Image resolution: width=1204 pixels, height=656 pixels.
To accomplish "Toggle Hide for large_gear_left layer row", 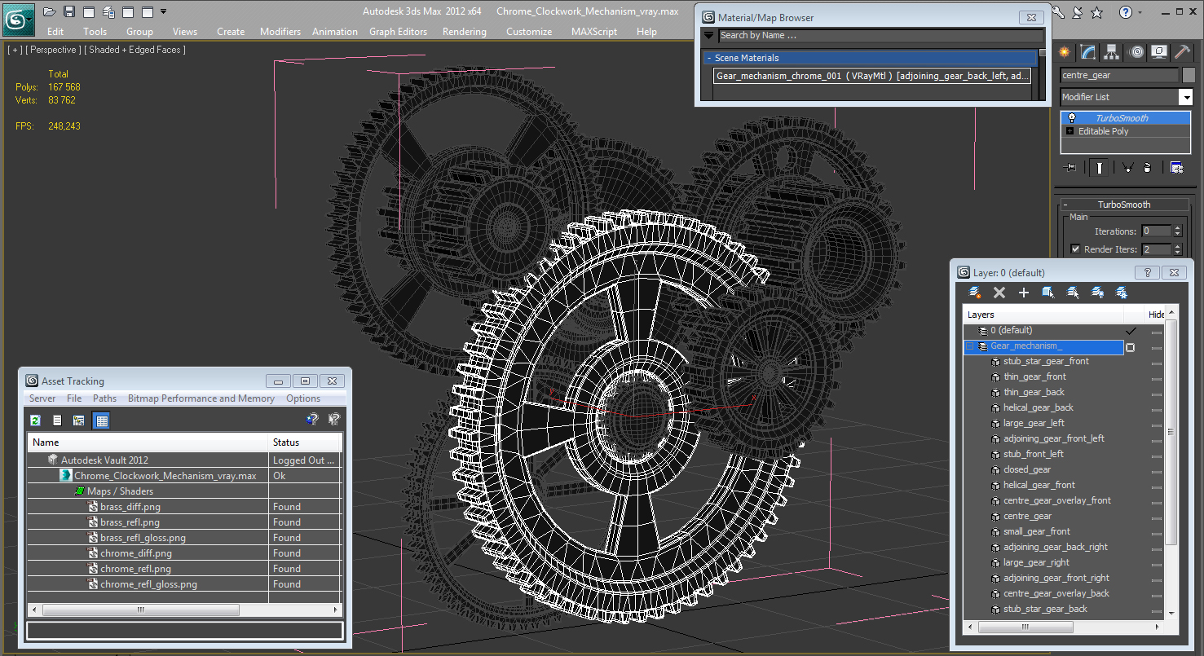I will click(x=1157, y=424).
